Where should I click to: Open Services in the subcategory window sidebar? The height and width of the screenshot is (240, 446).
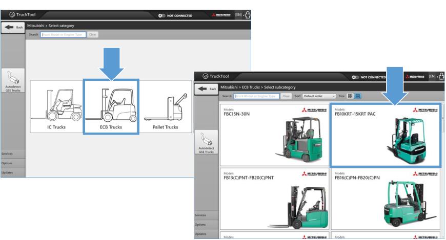pos(206,215)
